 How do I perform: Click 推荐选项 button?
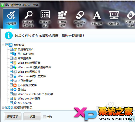(x=13, y=116)
